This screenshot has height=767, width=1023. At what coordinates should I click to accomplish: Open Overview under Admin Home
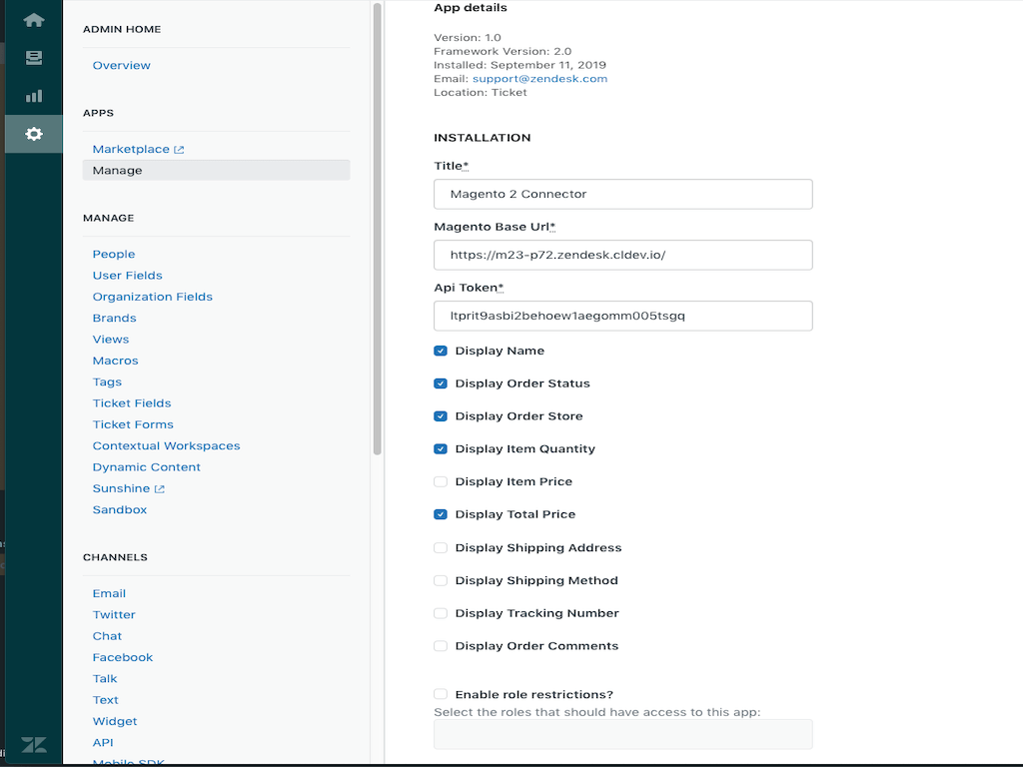click(122, 66)
